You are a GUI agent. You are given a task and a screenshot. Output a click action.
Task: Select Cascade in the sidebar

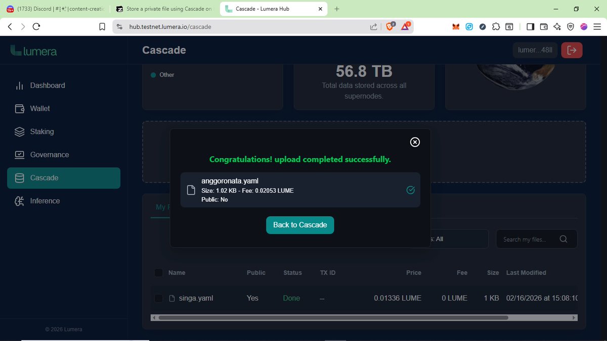tap(64, 178)
